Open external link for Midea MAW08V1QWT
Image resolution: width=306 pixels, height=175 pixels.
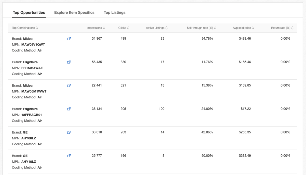[x=69, y=38]
